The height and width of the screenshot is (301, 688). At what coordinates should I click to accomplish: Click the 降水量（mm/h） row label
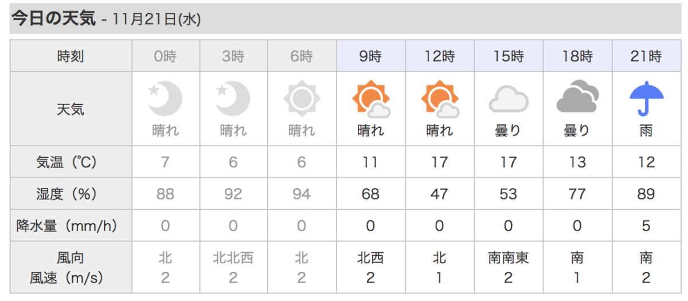coord(71,226)
